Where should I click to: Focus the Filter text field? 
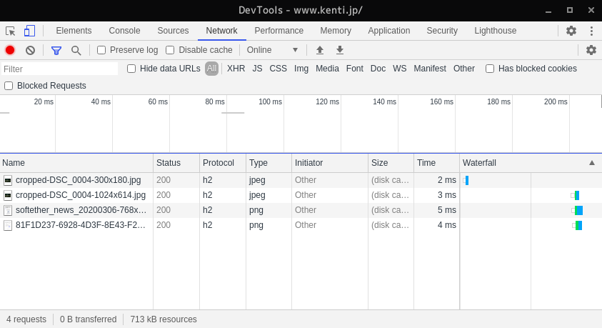click(x=59, y=69)
